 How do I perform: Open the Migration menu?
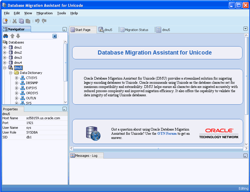[44, 13]
